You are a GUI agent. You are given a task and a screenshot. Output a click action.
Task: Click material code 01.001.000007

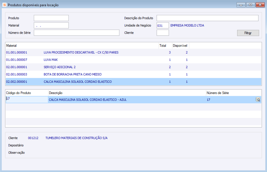click(16, 60)
